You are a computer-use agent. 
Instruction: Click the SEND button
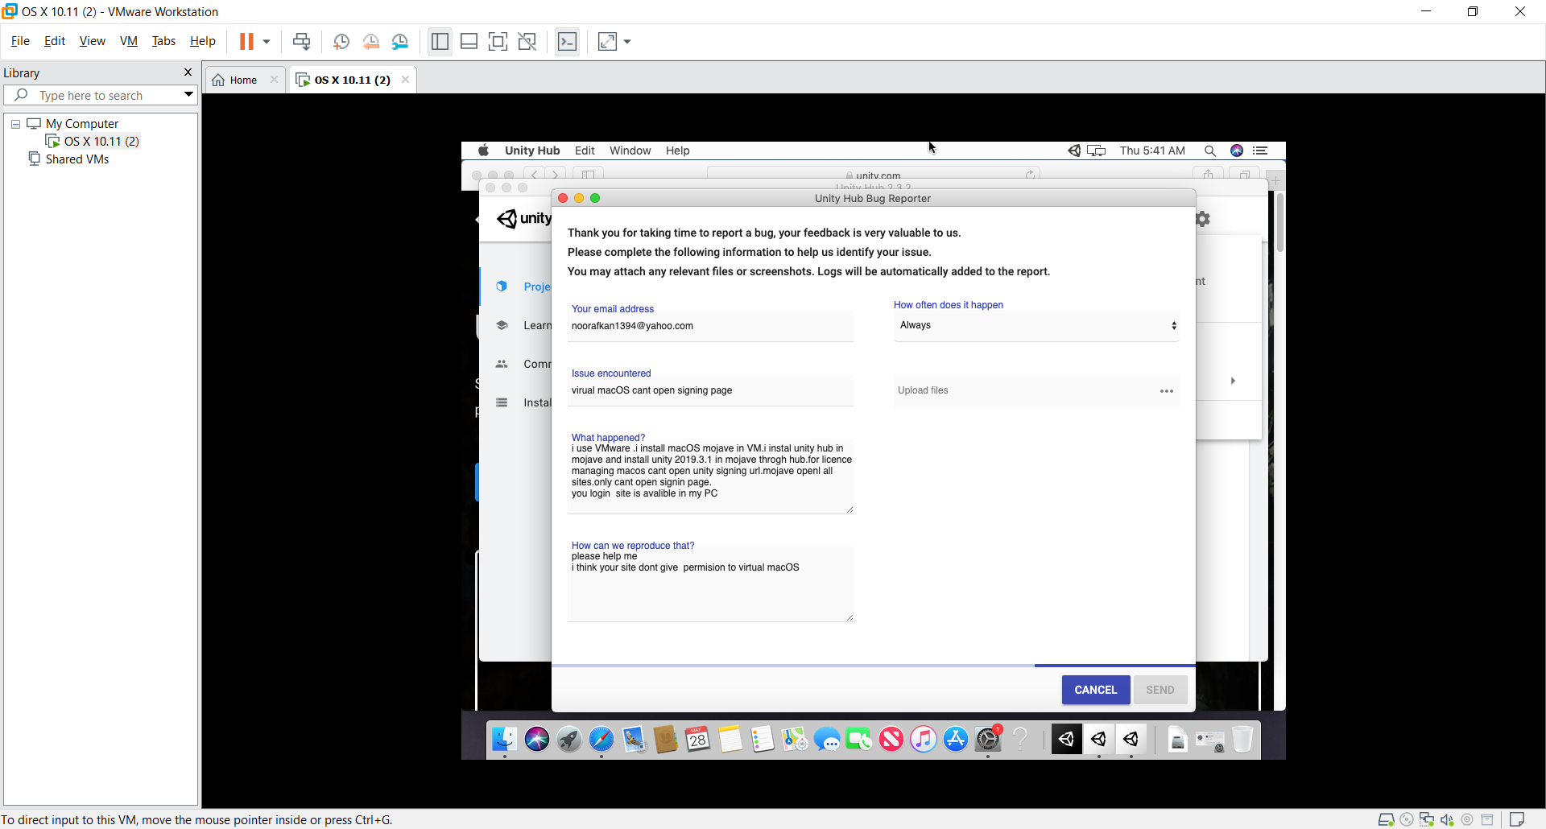click(1160, 690)
